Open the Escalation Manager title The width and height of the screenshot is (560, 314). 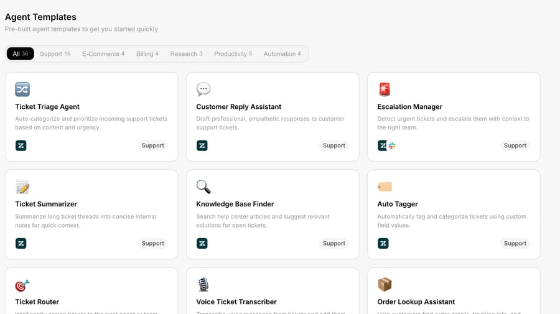point(409,107)
